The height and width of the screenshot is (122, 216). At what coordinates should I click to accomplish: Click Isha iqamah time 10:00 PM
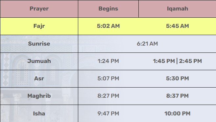pos(178,113)
